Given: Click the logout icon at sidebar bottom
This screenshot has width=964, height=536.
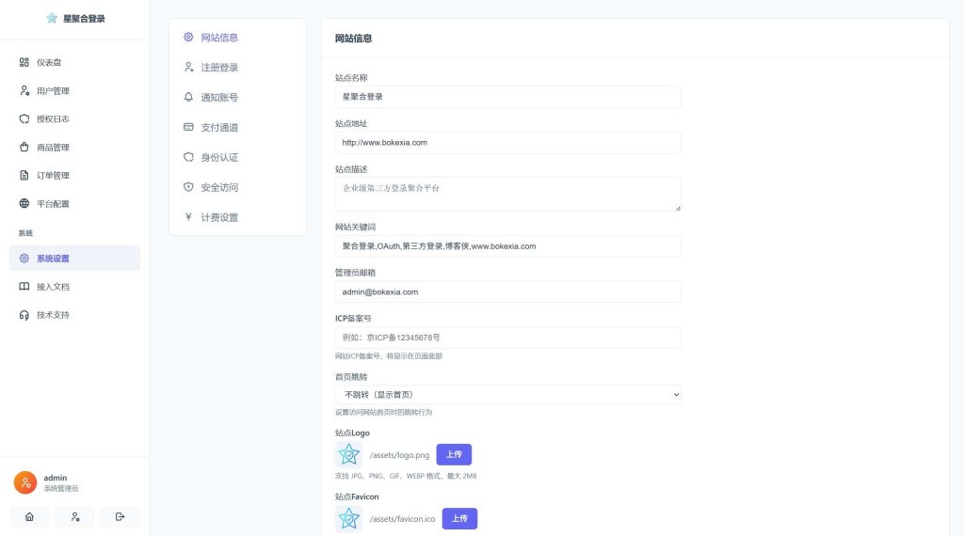Looking at the screenshot, I should [120, 517].
